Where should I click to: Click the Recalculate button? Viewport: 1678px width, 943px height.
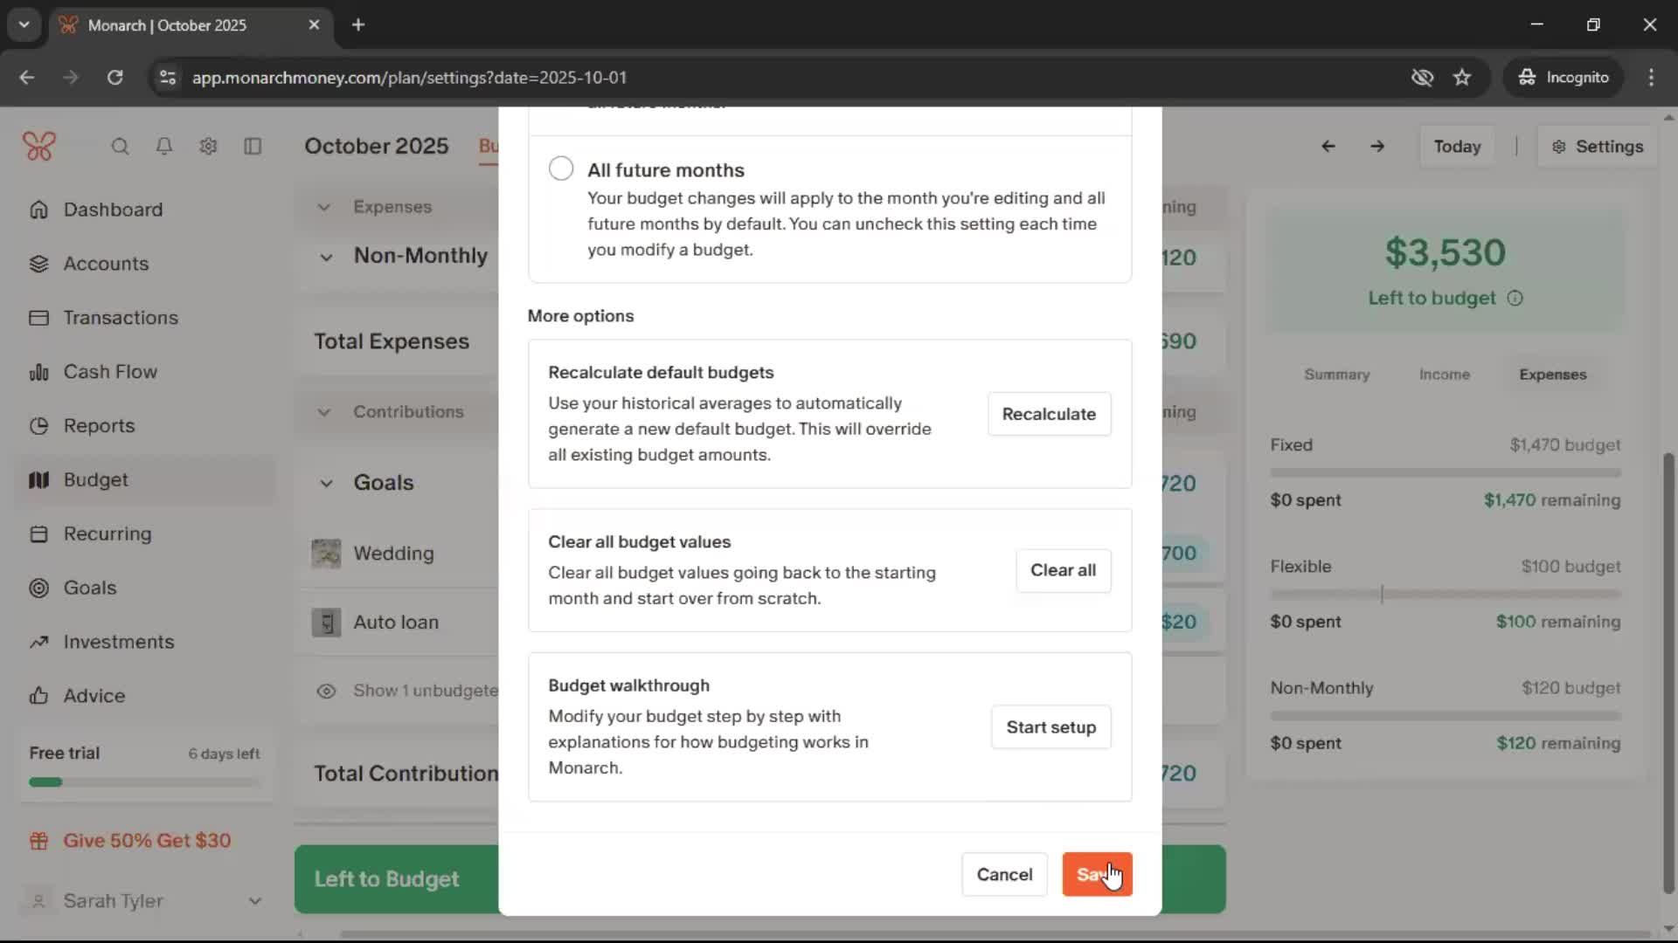1049,414
